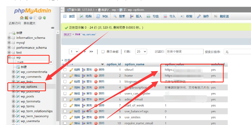The width and height of the screenshot is (251, 125).
Task: Open the page number dropdown showing 1
Action: [x=74, y=52]
